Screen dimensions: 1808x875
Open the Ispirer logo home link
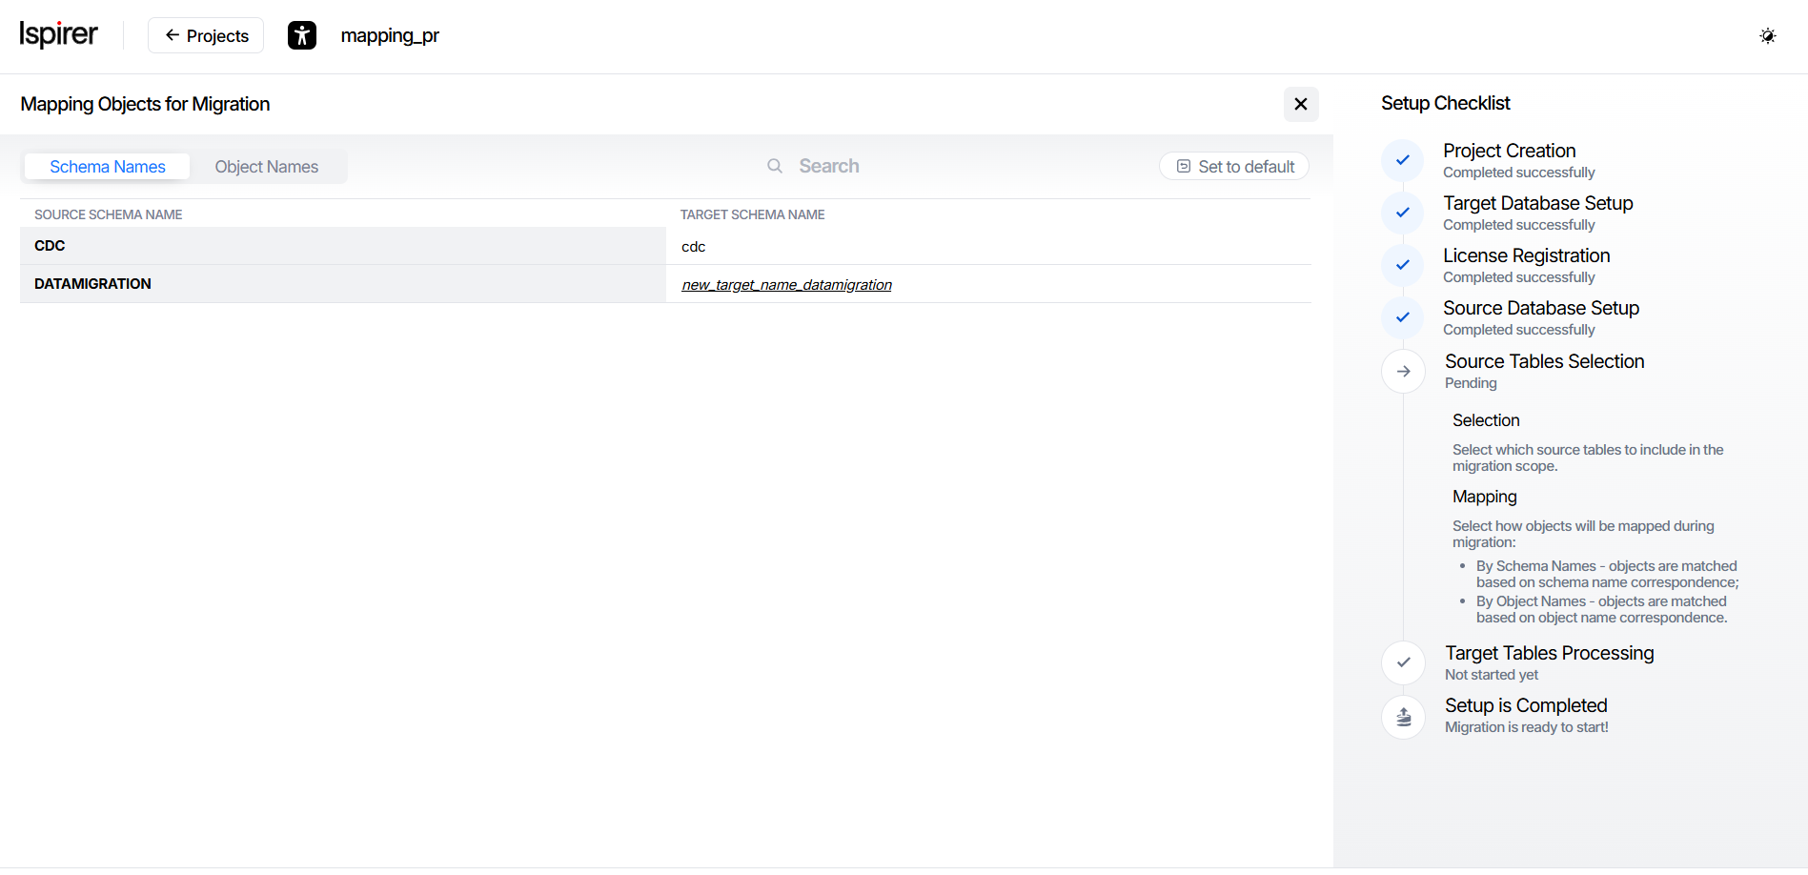tap(58, 35)
